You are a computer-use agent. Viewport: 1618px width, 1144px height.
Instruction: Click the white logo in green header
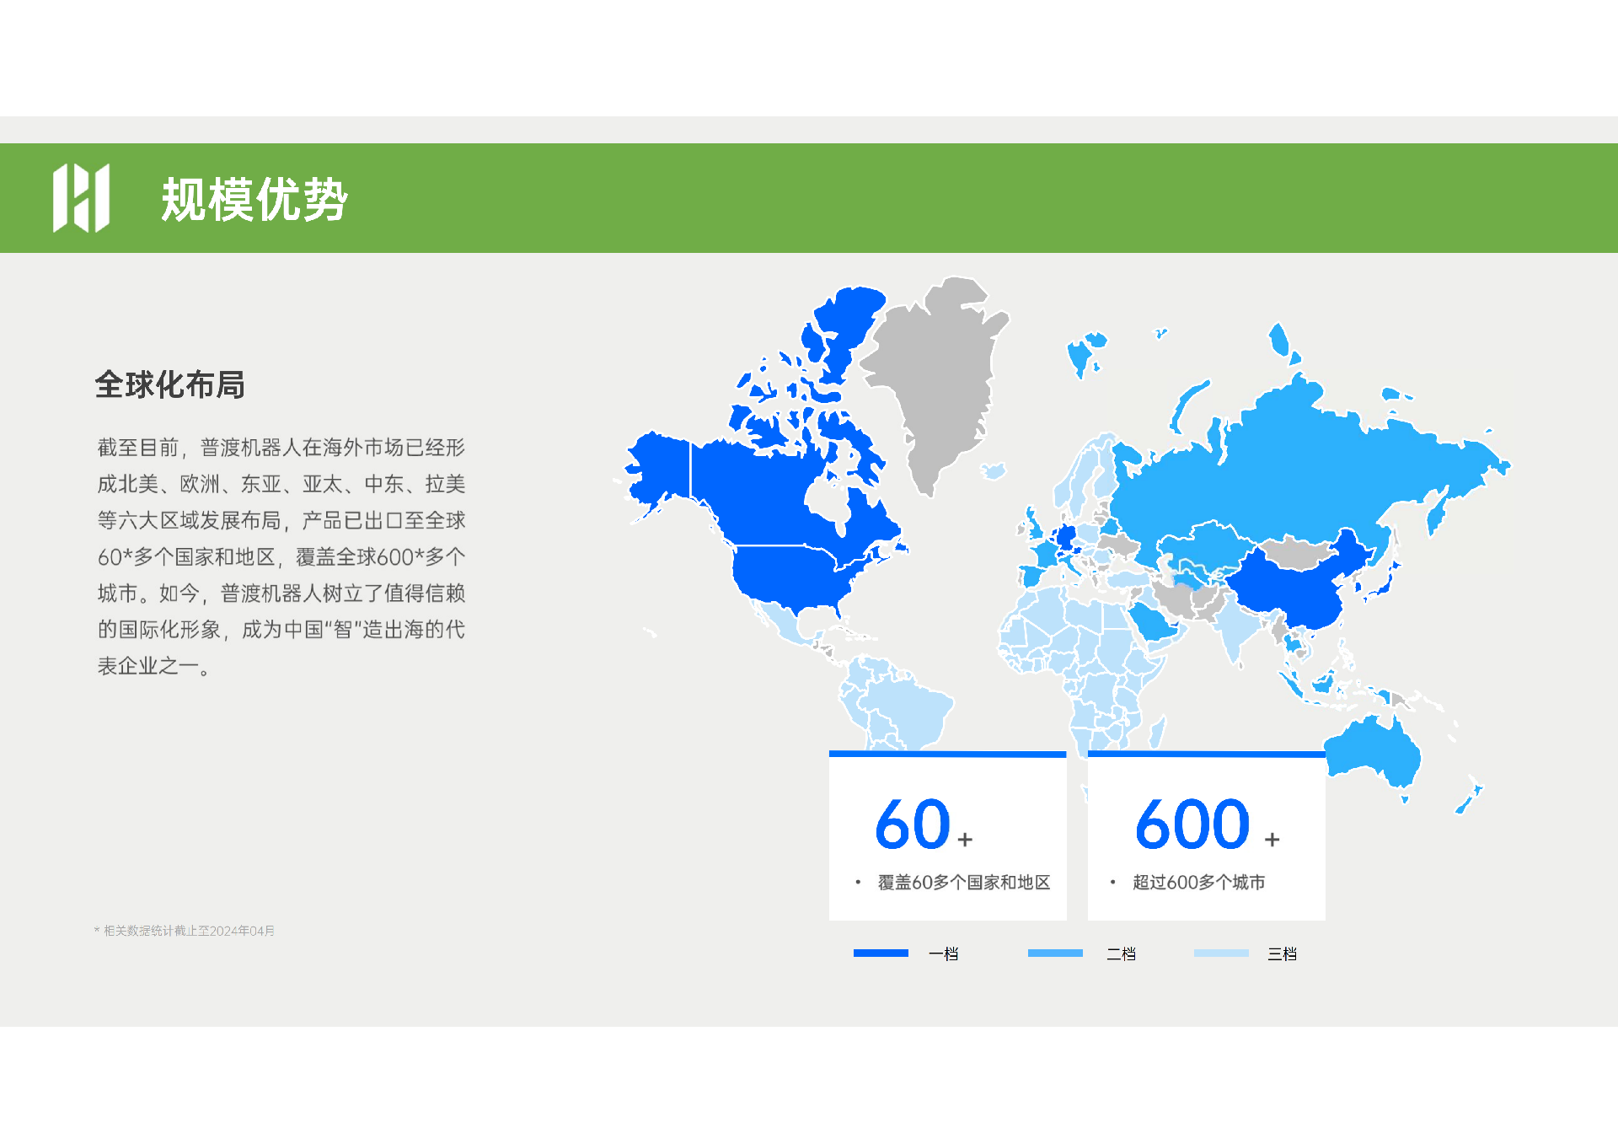81,198
